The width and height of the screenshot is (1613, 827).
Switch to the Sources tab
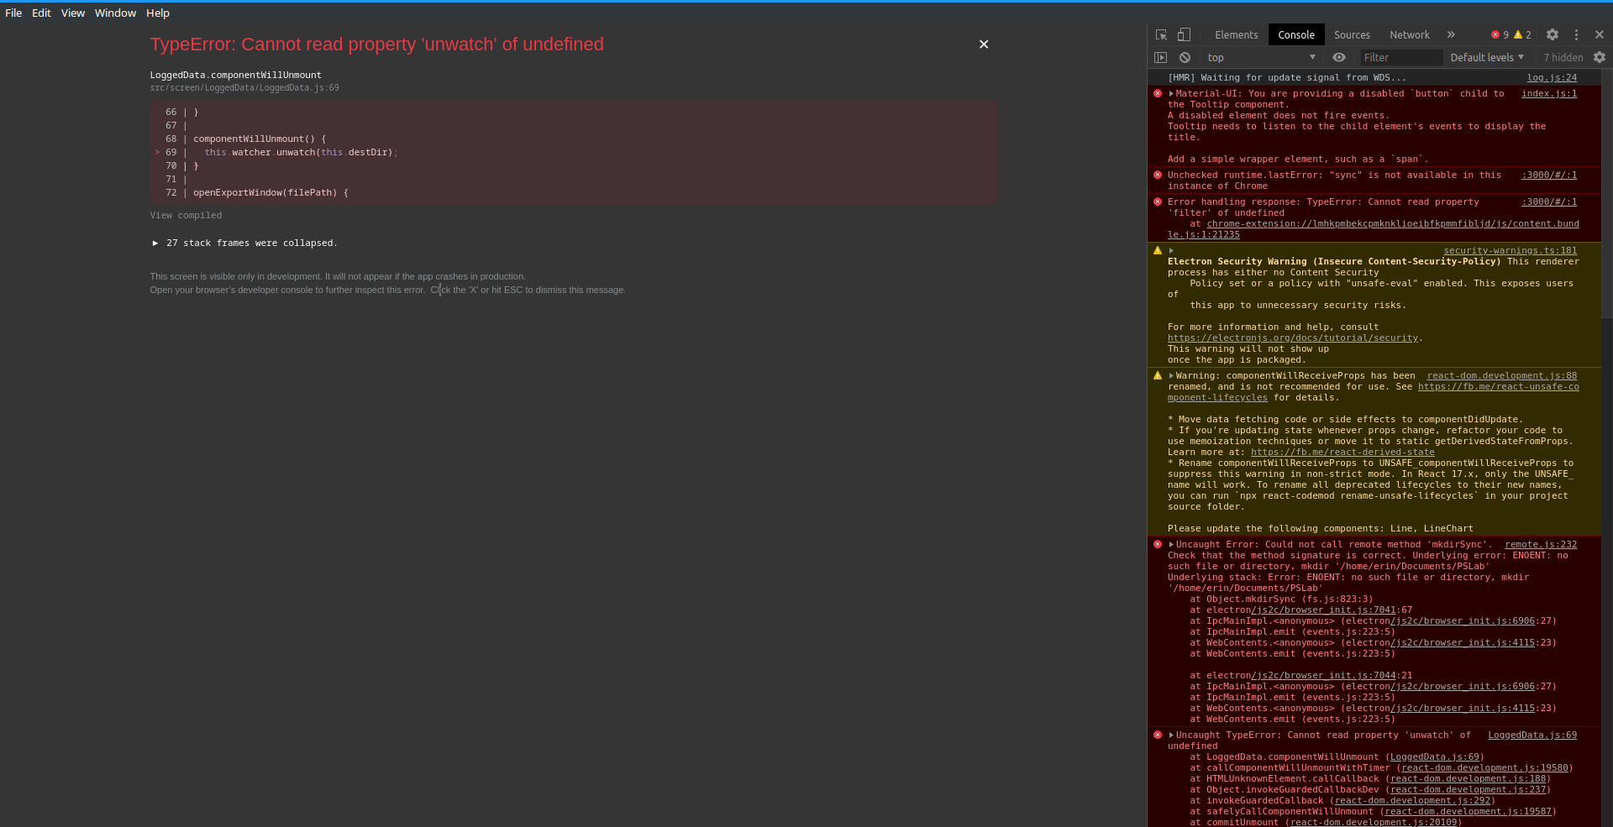1352,35
